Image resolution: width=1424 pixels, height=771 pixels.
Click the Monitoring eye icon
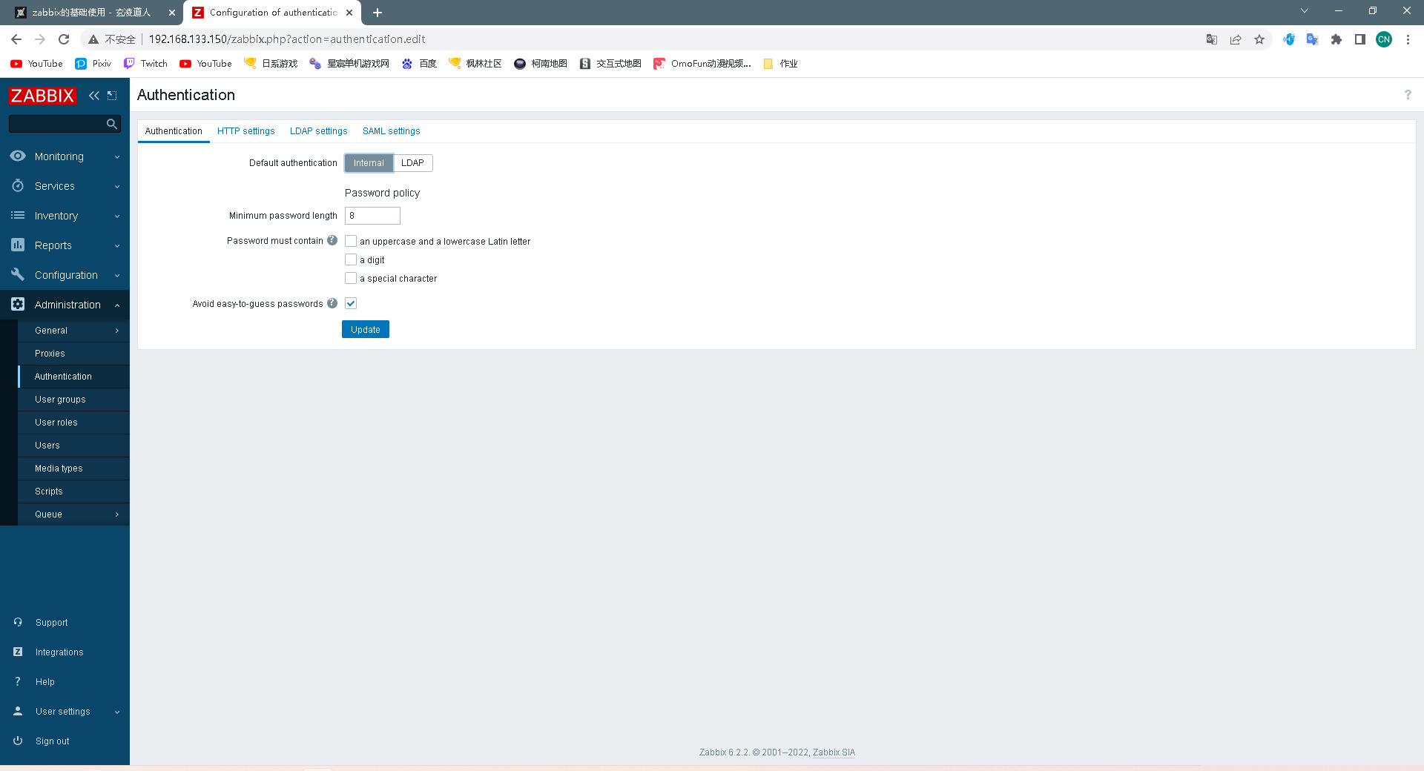click(x=18, y=156)
